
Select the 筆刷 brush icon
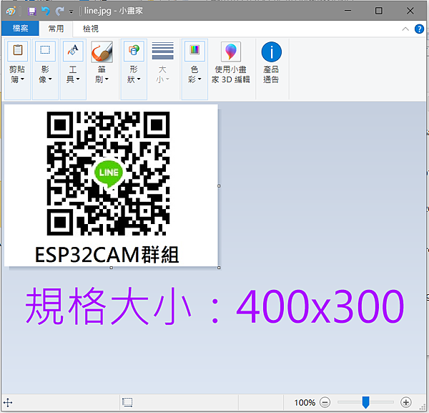coord(102,52)
